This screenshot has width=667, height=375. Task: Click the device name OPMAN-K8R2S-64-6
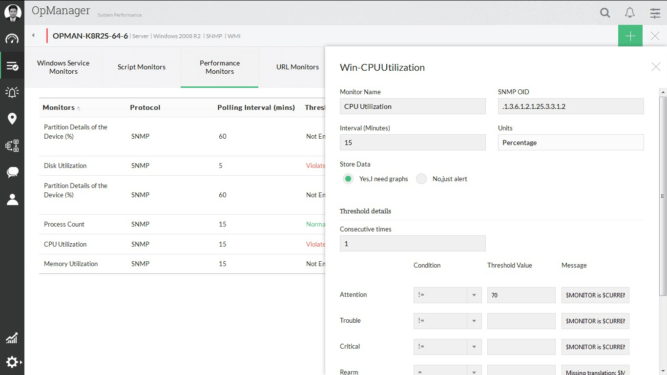[x=90, y=36]
